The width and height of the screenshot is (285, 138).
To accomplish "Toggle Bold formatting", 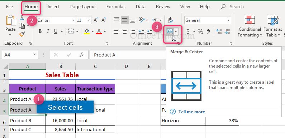I will [x=40, y=31].
